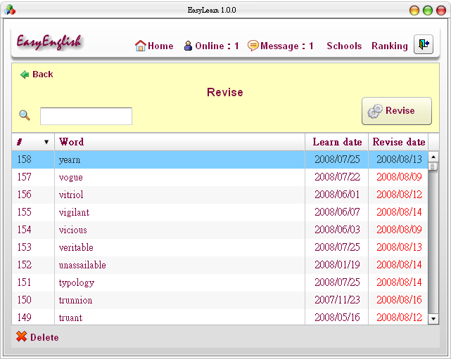This screenshot has height=359, width=451.
Task: Select the word 'vicious'
Action: pos(72,230)
